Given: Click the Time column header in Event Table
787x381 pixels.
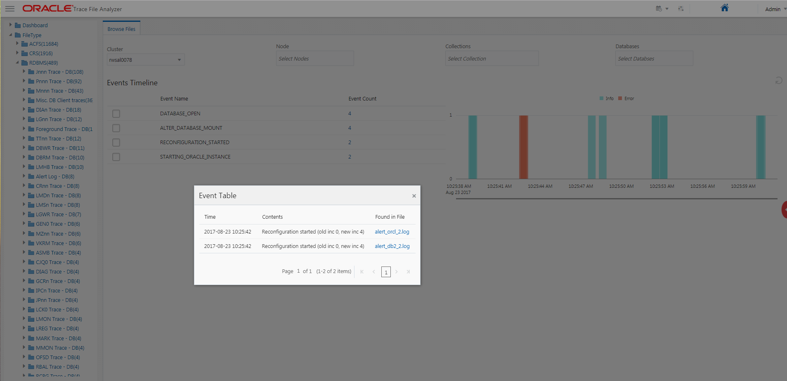Looking at the screenshot, I should [210, 217].
